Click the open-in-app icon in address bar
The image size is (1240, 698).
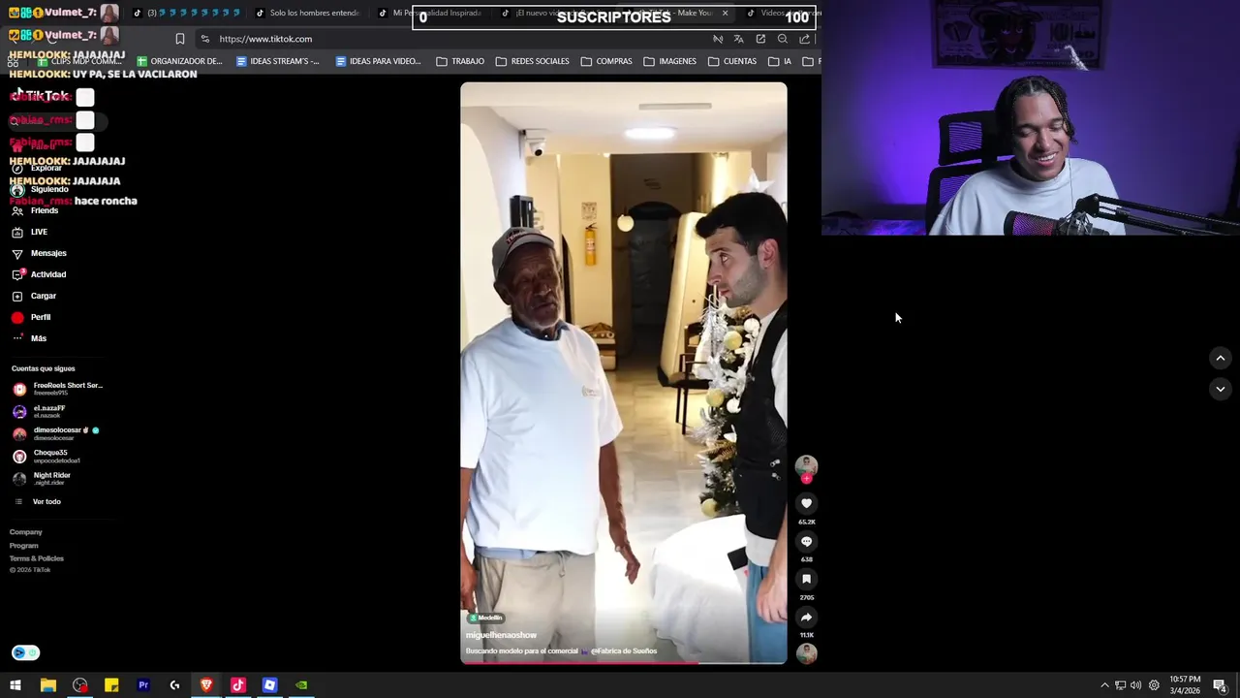pos(760,39)
